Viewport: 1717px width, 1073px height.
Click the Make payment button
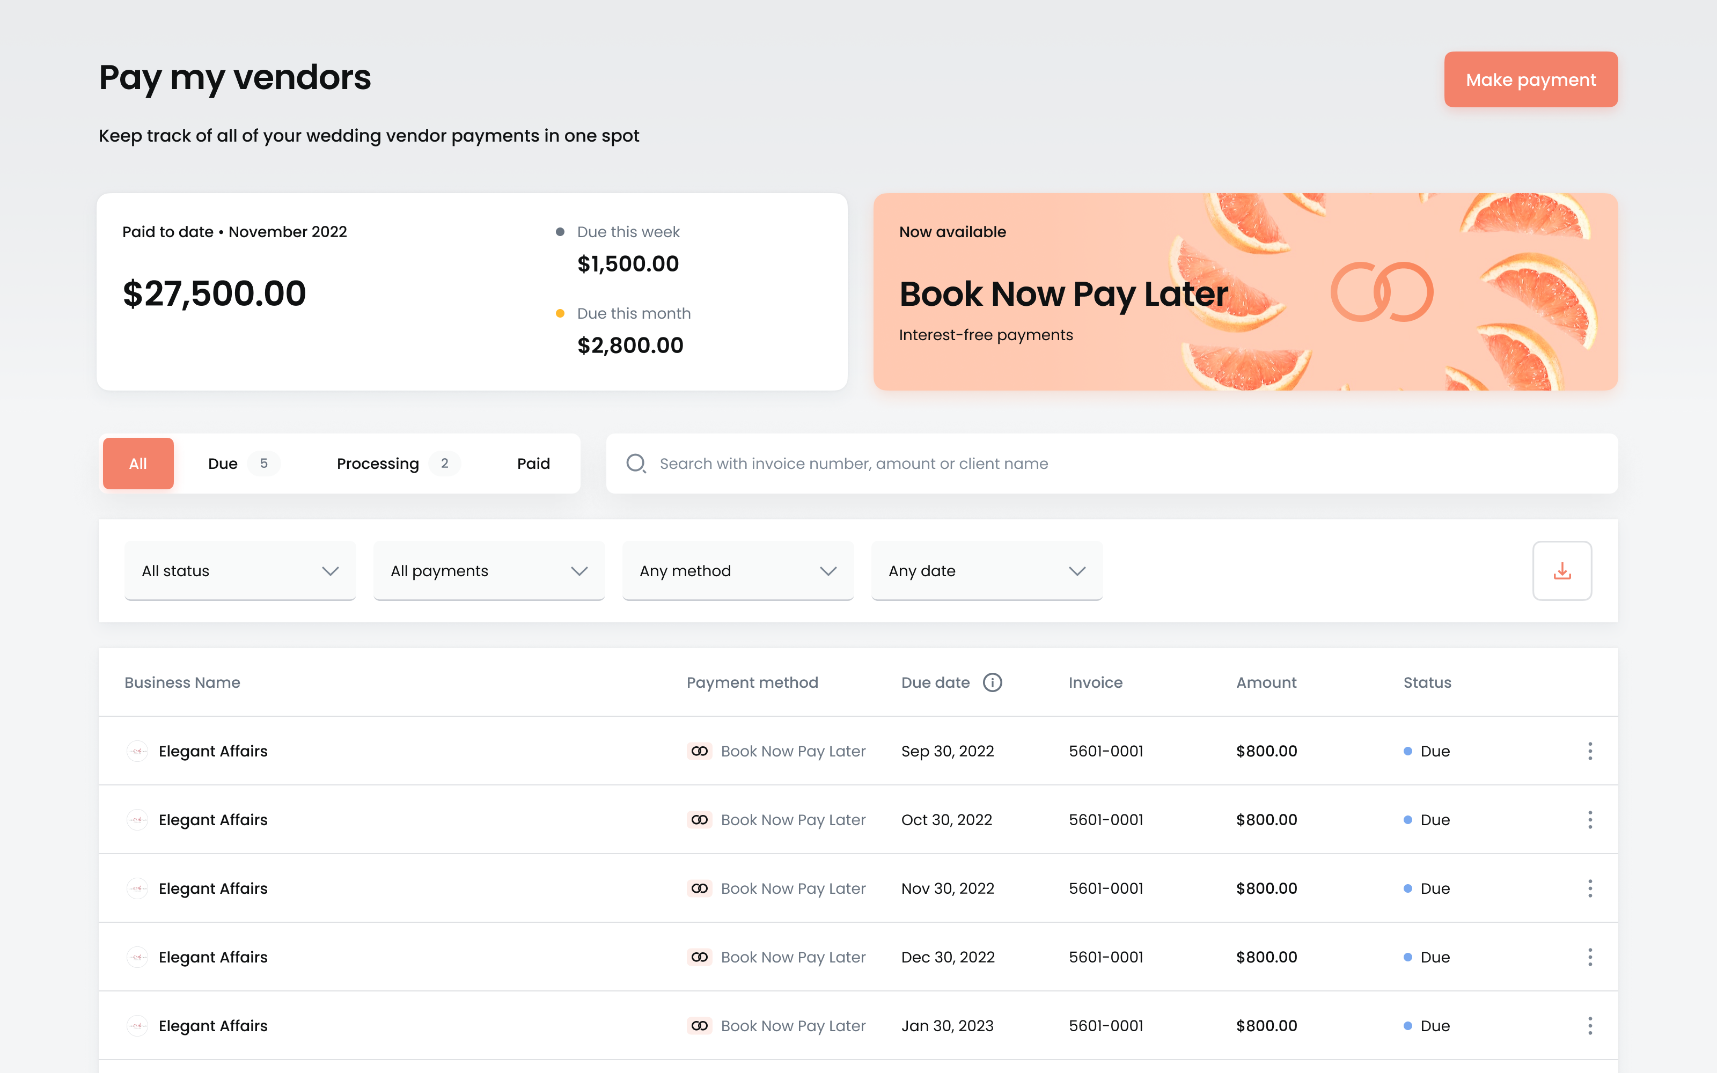coord(1531,79)
